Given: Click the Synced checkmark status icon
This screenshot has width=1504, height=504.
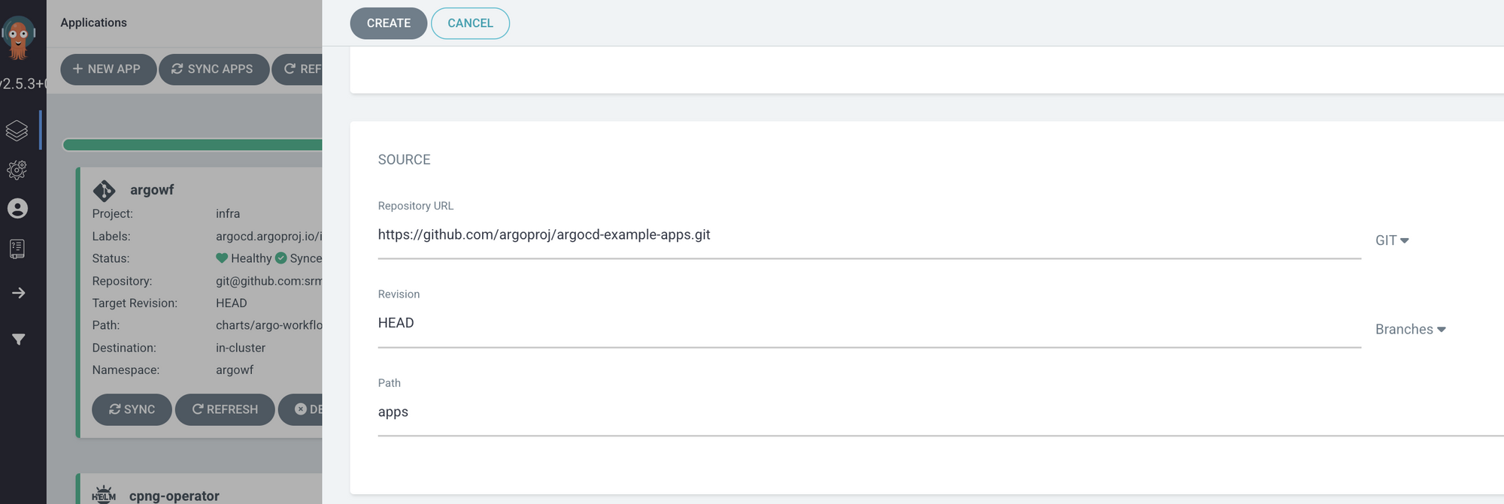Looking at the screenshot, I should pyautogui.click(x=281, y=258).
